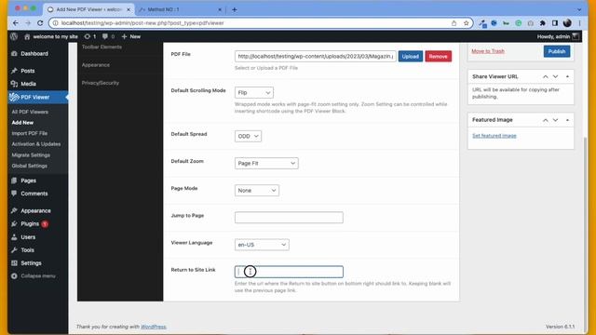Open Dashboard in sidebar
Viewport: 596px width, 335px height.
coord(34,54)
